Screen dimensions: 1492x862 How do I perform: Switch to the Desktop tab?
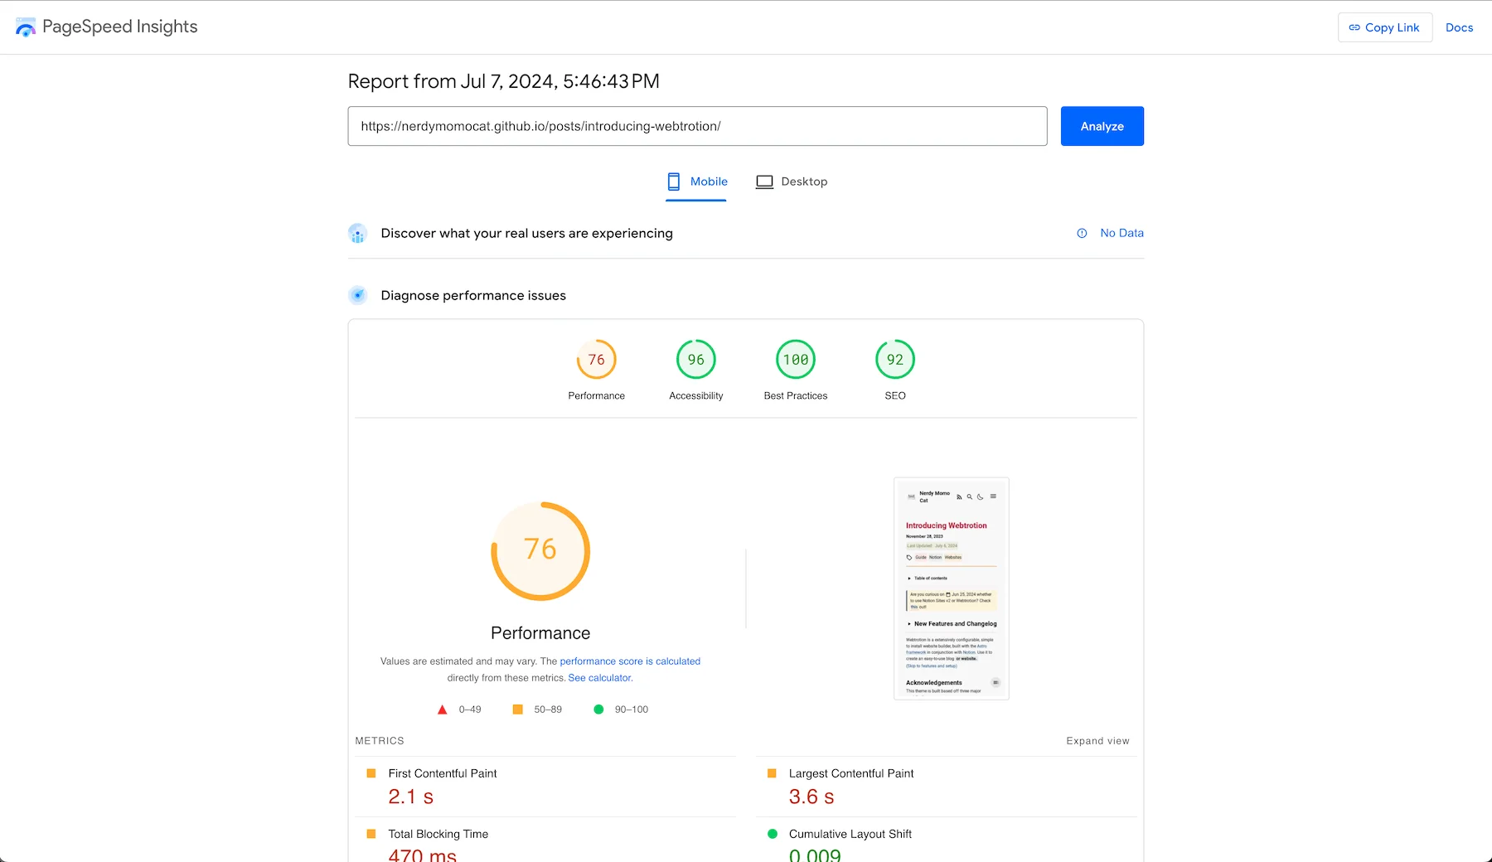click(792, 182)
